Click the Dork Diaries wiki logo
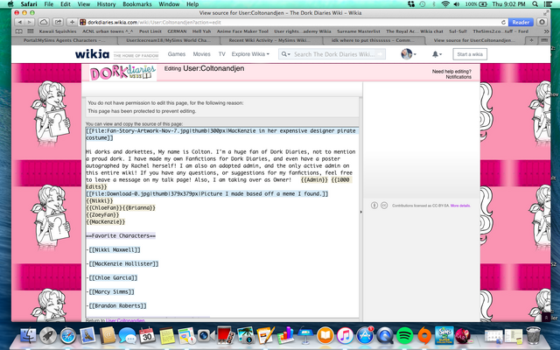Image resolution: width=560 pixels, height=350 pixels. point(122,73)
